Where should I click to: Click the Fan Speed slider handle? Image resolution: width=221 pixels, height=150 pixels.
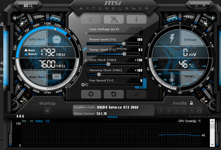tap(86, 85)
